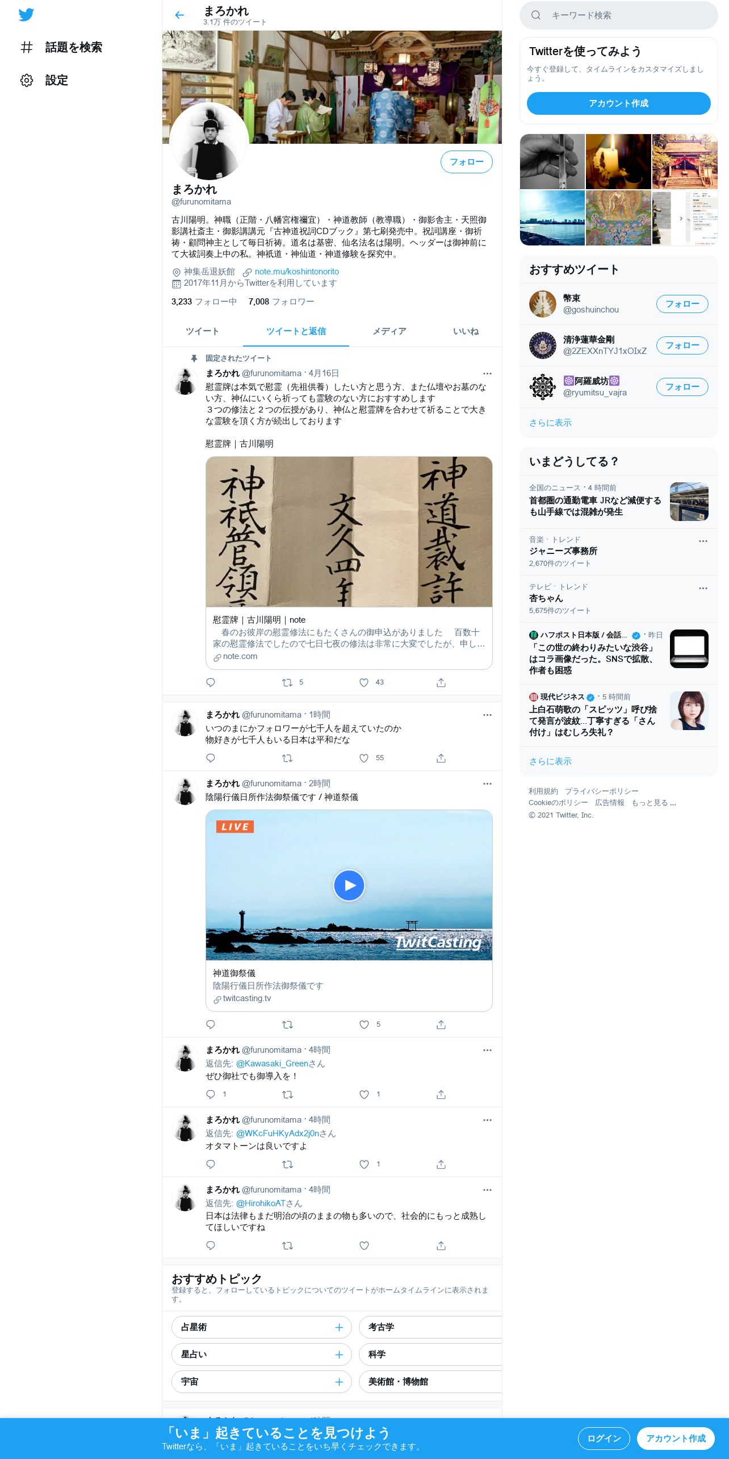The width and height of the screenshot is (729, 1459).
Task: Like the 神道祭儀 tweet with 5 likes
Action: (364, 1024)
